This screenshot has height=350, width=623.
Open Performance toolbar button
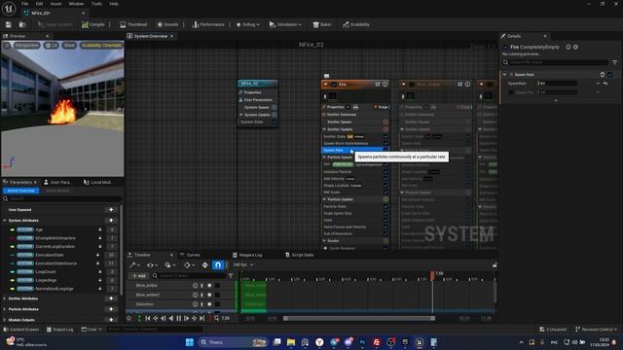point(208,24)
